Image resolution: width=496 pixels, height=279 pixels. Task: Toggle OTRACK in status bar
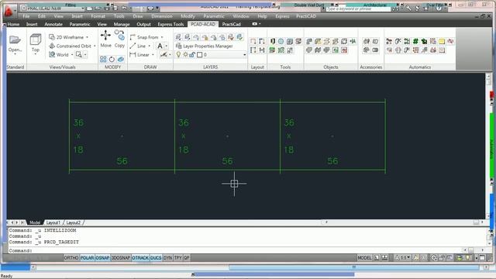(x=140, y=258)
